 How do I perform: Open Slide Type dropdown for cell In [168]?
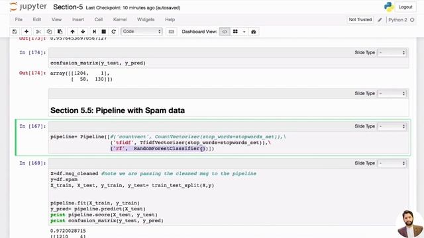pos(392,163)
